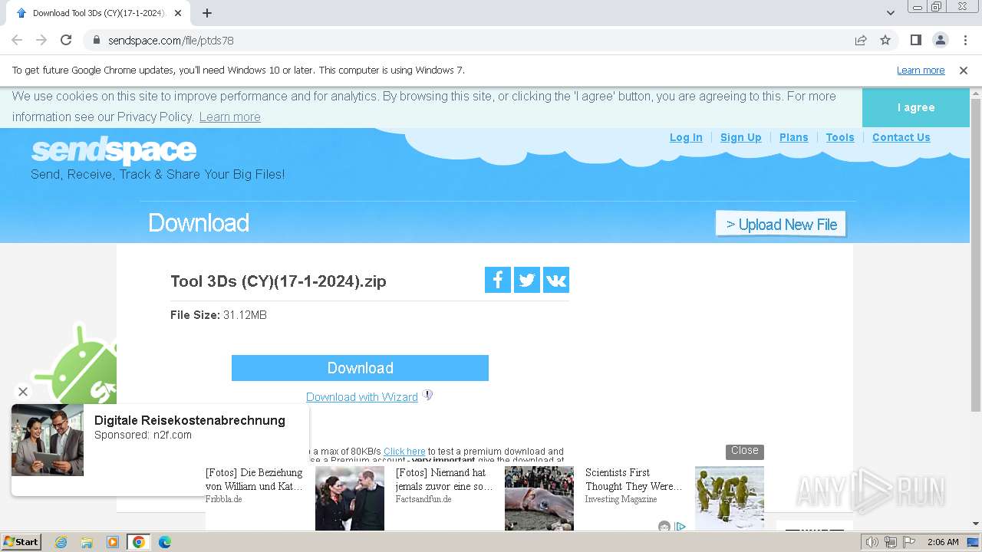Expand the tab search dropdown arrow
Image resolution: width=982 pixels, height=552 pixels.
click(891, 13)
